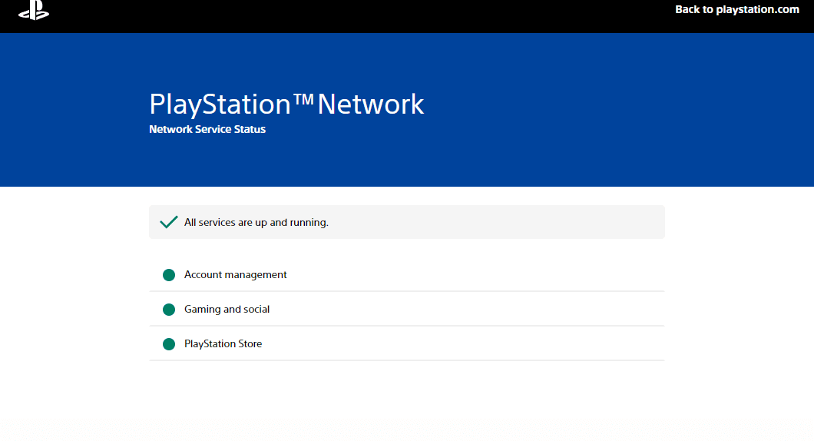Click the green checkmark beside All services

pyautogui.click(x=169, y=222)
